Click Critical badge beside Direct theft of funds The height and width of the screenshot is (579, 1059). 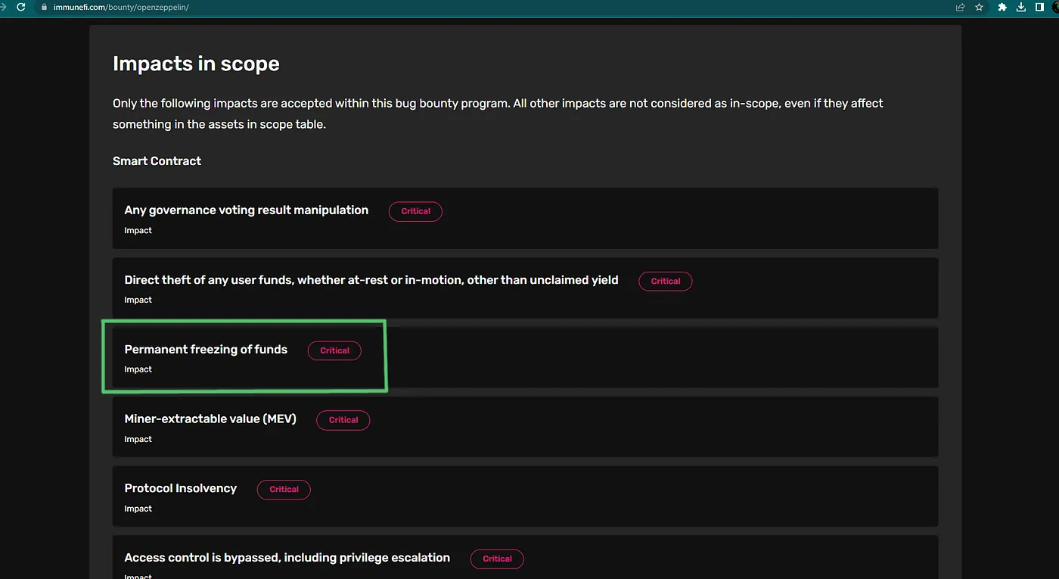(x=666, y=281)
